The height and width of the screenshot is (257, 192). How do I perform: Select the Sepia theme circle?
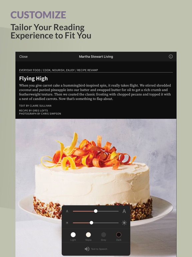click(88, 235)
